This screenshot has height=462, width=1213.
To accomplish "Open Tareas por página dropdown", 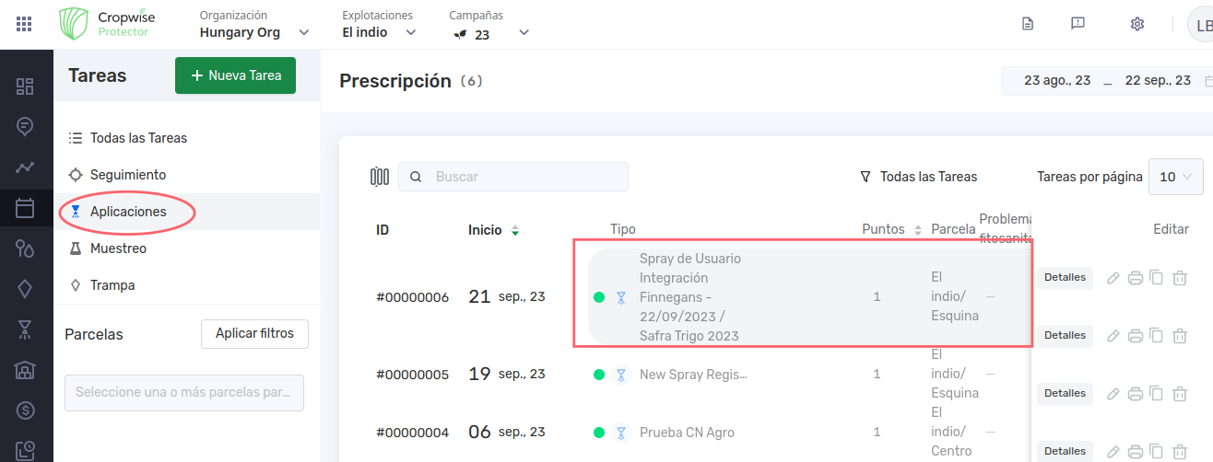I will 1175,177.
